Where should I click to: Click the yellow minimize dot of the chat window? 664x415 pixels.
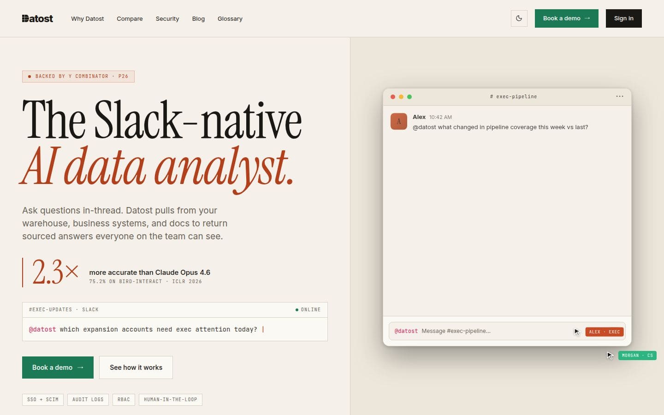click(401, 97)
